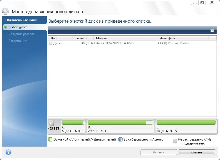This screenshot has height=160, width=220.
Task: Select the E: 188,8 ГБ NTFS partition
Action: (186, 127)
